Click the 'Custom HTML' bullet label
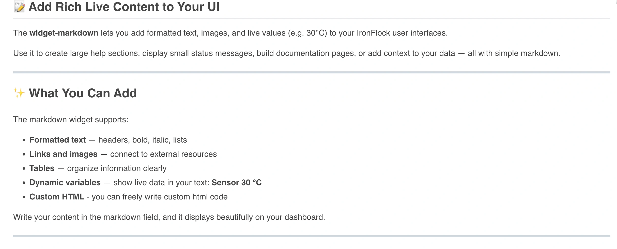Viewport: 617px width, 249px height. [57, 197]
